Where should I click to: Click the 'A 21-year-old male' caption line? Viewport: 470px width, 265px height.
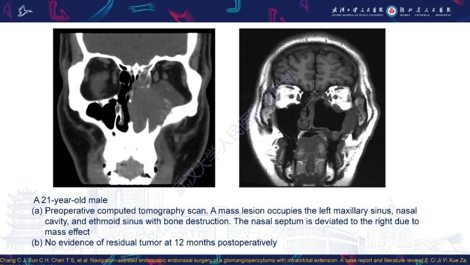[70, 200]
